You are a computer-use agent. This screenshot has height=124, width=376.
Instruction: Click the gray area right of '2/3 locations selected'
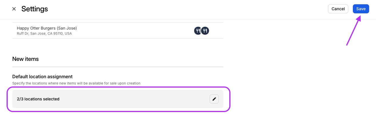[134, 99]
